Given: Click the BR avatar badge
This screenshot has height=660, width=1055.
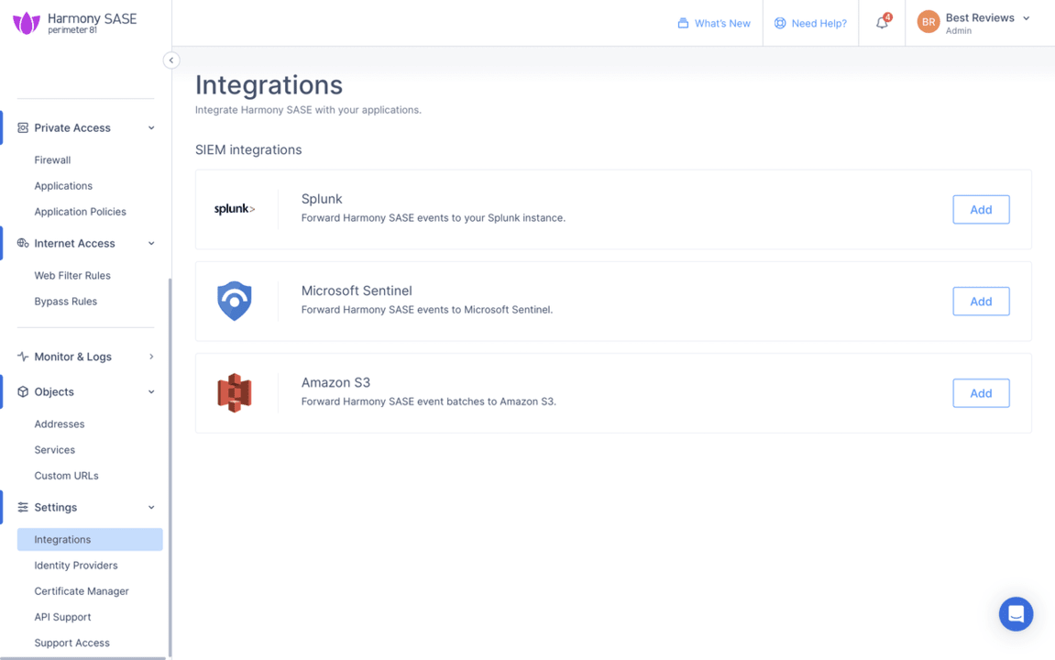Looking at the screenshot, I should (x=928, y=19).
